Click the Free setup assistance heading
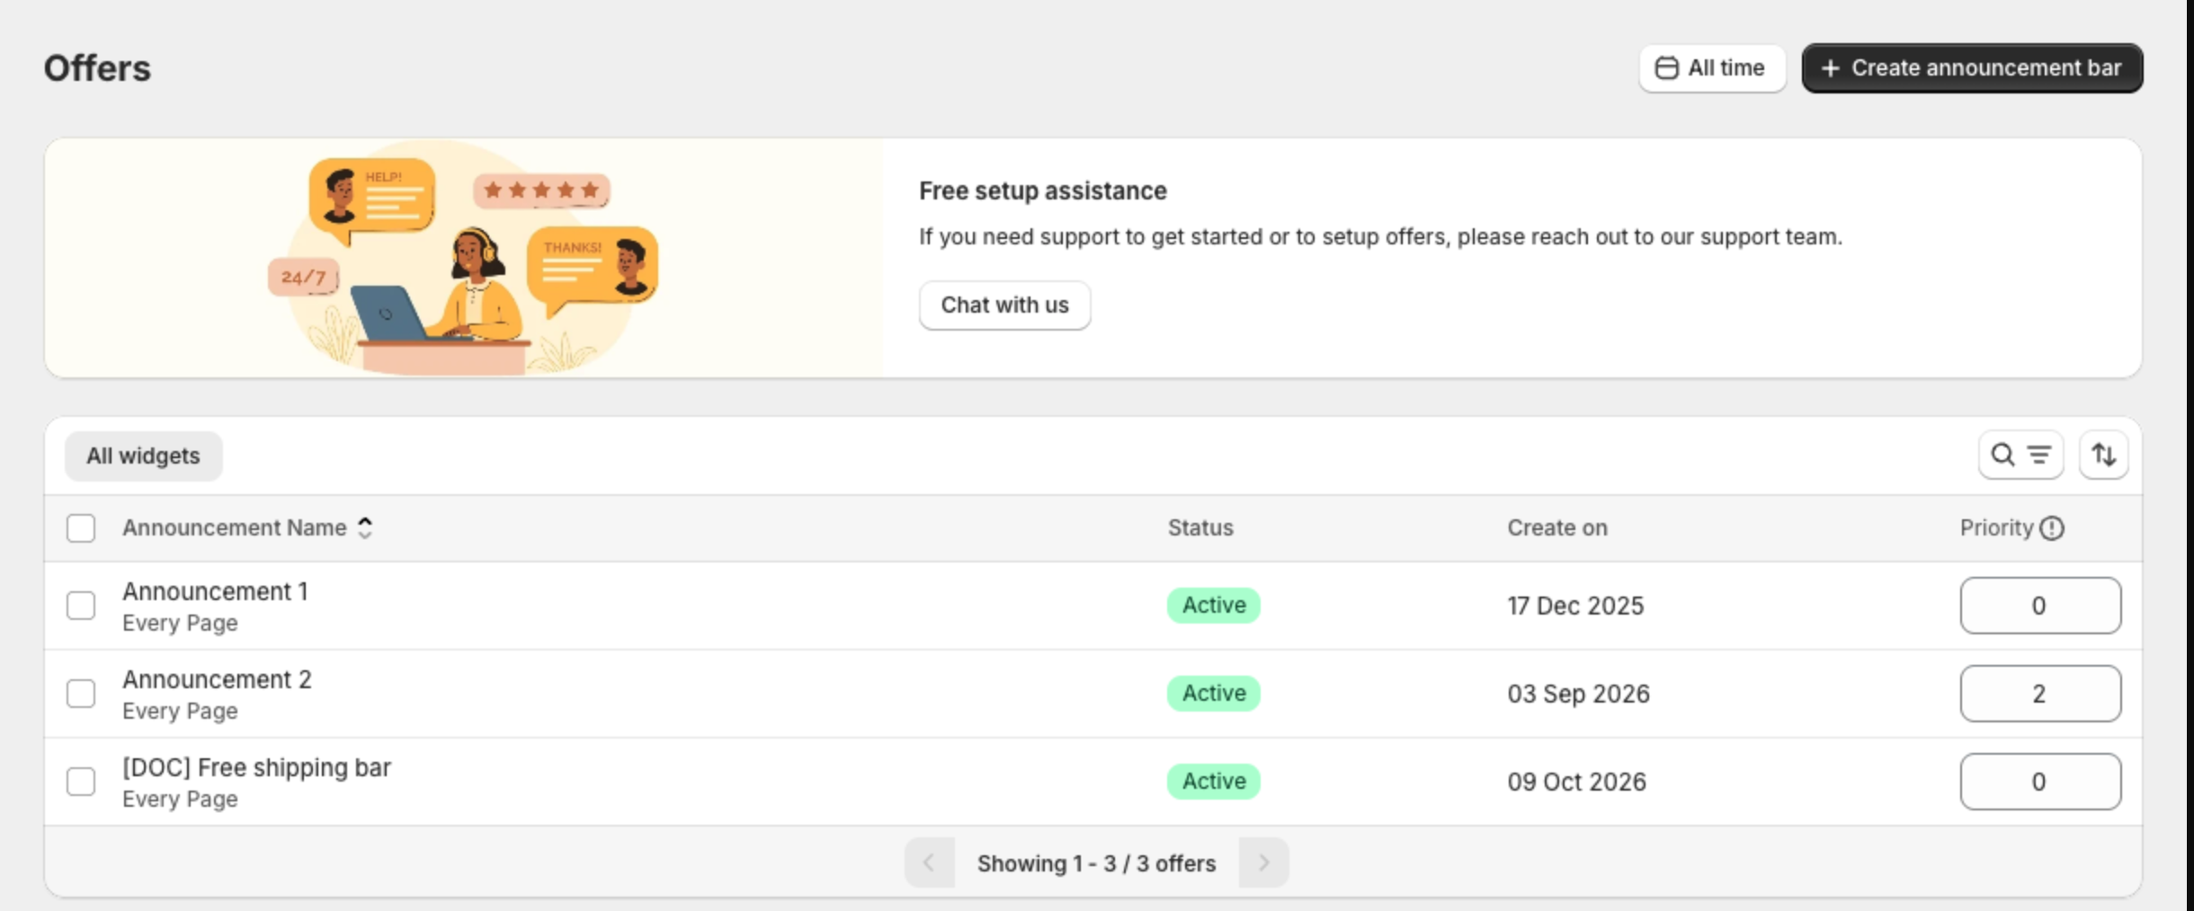 (x=1043, y=191)
